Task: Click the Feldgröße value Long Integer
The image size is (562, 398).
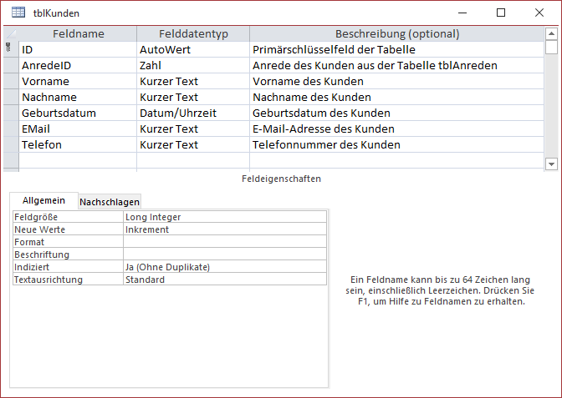Action: (225, 217)
